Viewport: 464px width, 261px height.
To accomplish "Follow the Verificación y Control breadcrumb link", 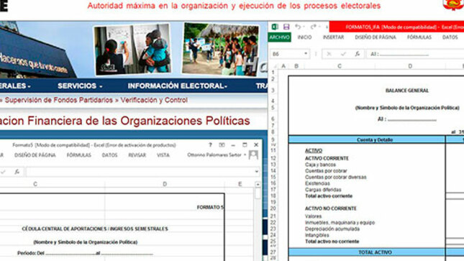I will (154, 100).
